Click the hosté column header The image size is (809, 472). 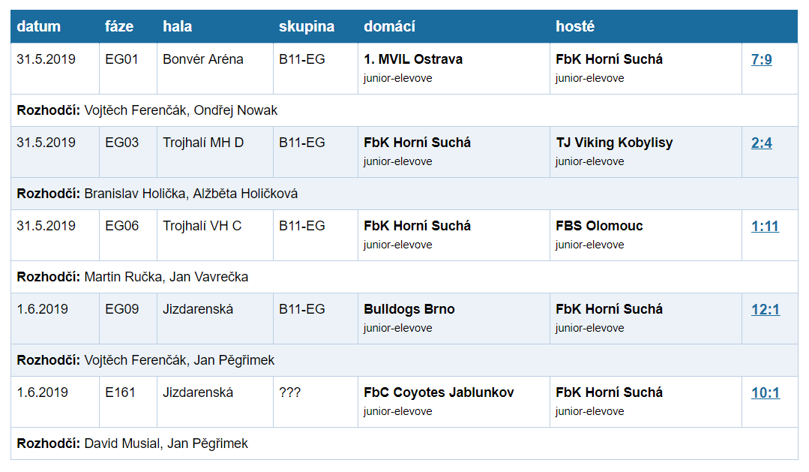[575, 26]
